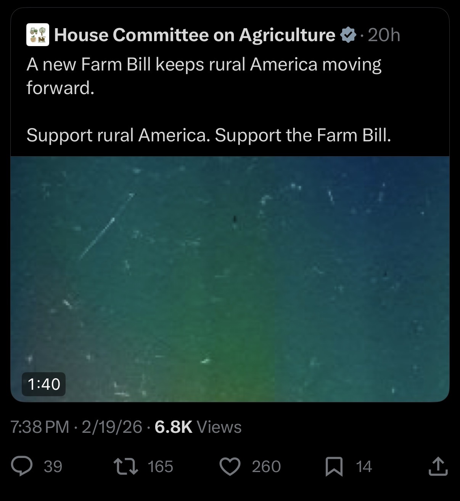
Task: Bookmark the post with the bookmark icon
Action: 334,466
